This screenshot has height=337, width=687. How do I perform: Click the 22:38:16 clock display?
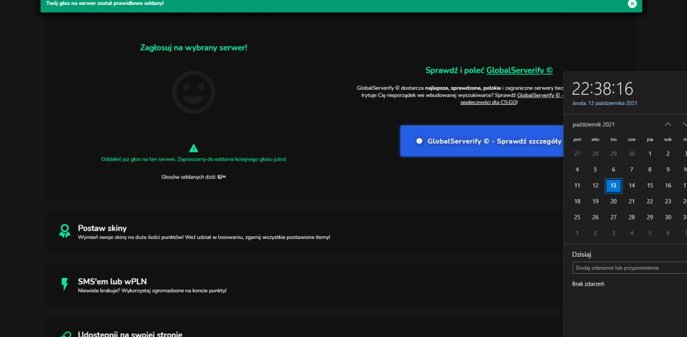click(602, 89)
